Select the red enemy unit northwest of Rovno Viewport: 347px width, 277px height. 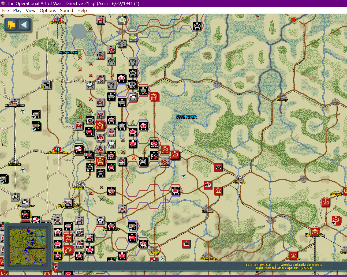[x=219, y=167]
